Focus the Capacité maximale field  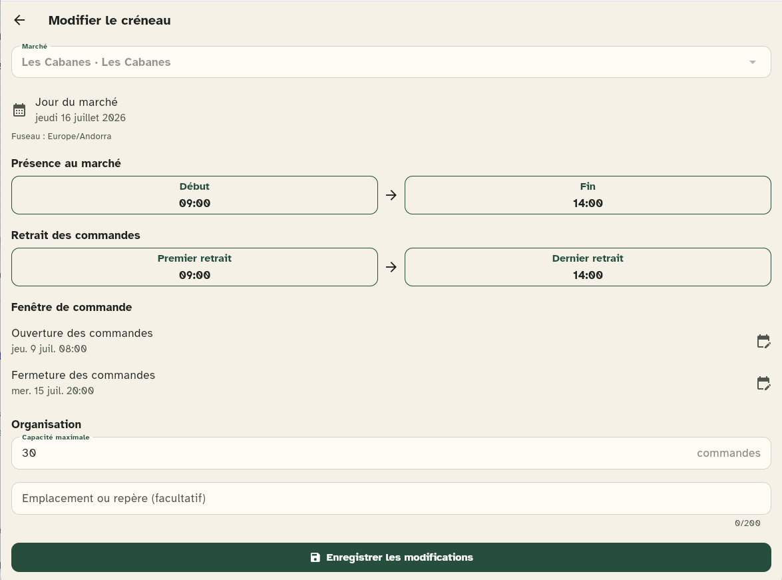tap(391, 453)
